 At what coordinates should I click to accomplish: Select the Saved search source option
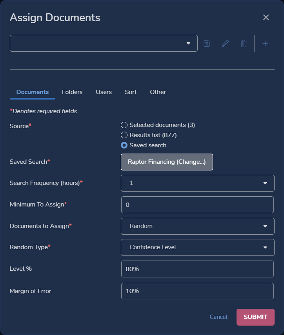124,145
